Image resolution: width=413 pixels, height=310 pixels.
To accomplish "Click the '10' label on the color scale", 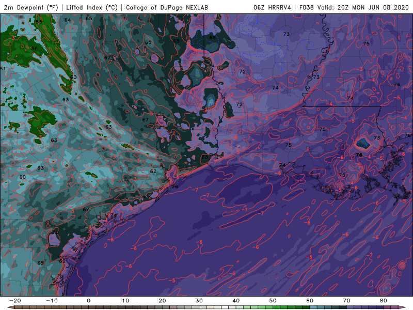I will click(x=125, y=301).
